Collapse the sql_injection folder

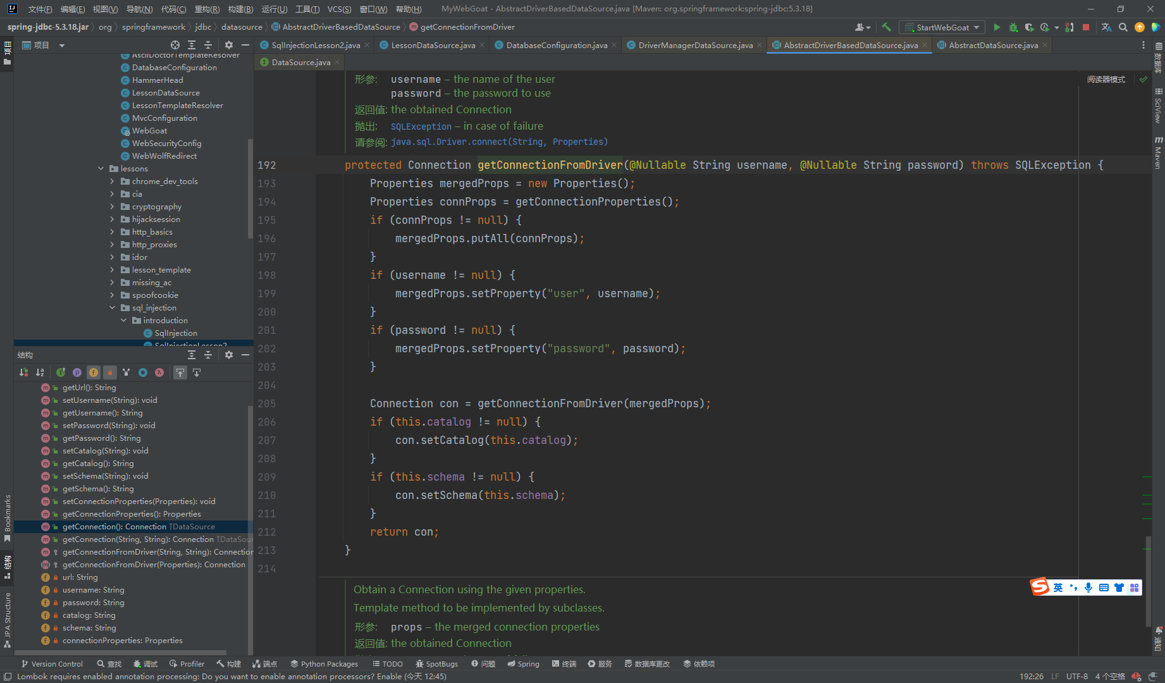pyautogui.click(x=112, y=307)
